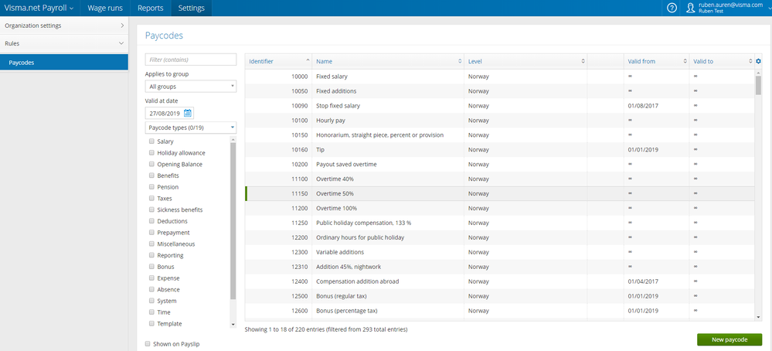Tick the Opening Balance checkbox
Viewport: 772px width, 351px height.
(x=151, y=164)
